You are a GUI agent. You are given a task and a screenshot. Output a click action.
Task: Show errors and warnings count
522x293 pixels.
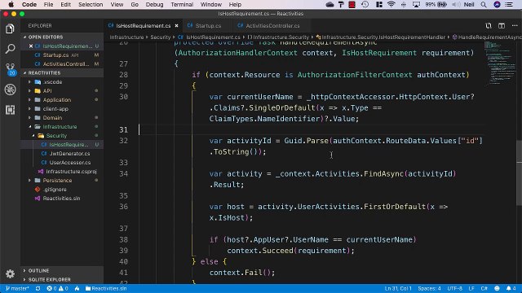[57, 288]
